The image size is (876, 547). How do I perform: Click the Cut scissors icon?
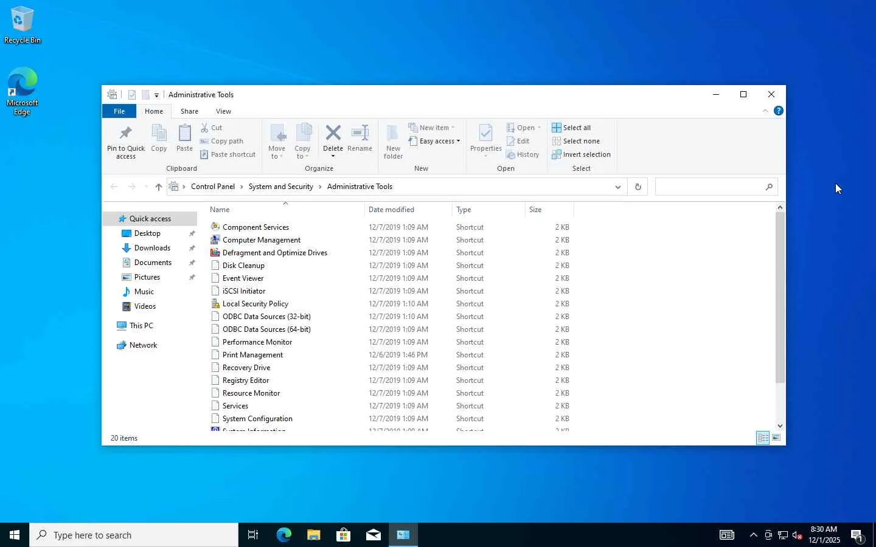[204, 128]
